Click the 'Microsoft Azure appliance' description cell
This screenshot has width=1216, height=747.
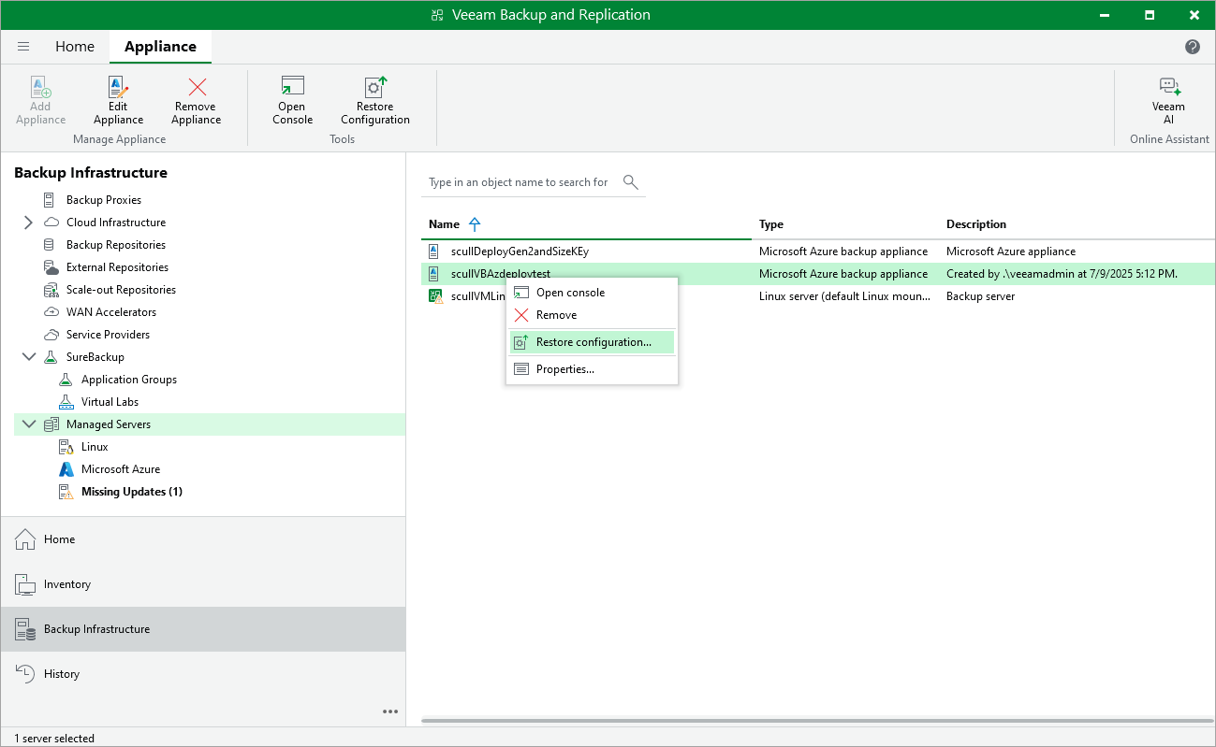tap(1011, 251)
